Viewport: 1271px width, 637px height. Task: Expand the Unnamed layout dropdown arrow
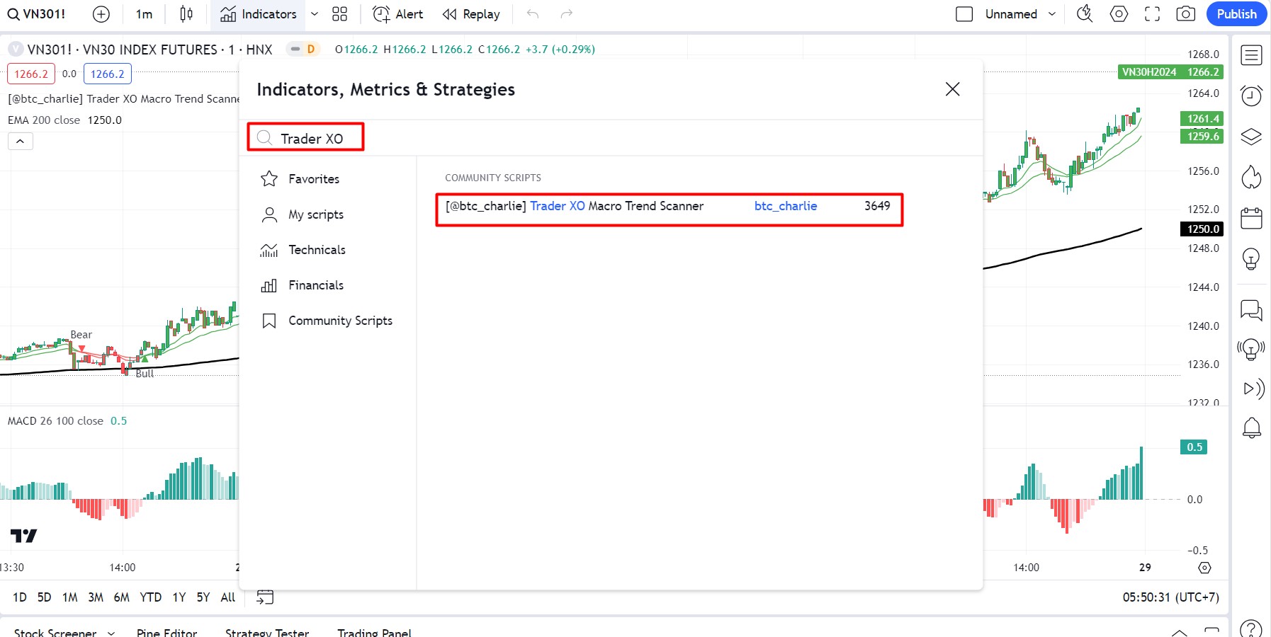point(1052,14)
